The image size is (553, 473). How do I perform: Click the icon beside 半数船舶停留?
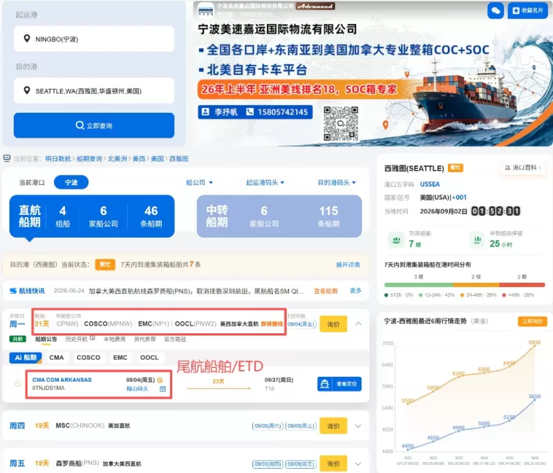click(477, 240)
